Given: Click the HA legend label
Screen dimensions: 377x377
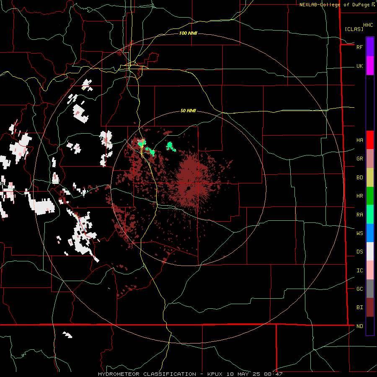Looking at the screenshot, I should click(359, 140).
